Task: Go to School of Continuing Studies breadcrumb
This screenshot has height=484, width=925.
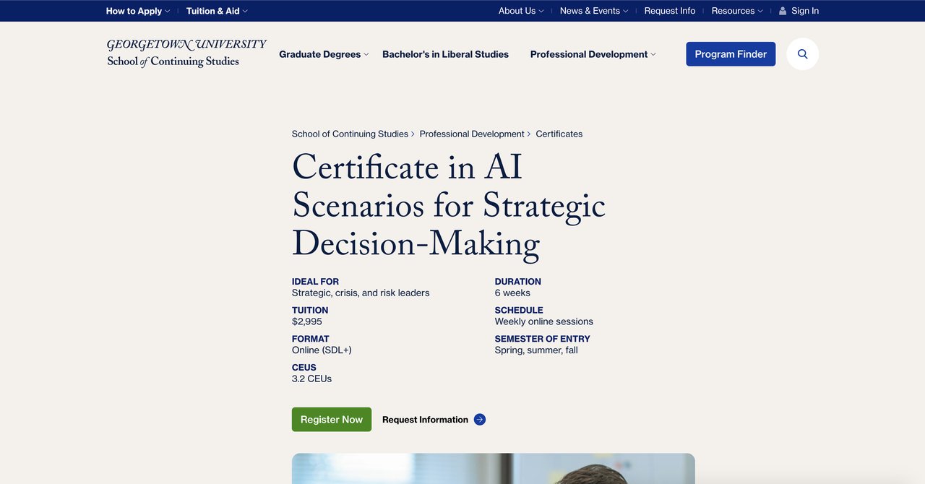Action: [350, 134]
